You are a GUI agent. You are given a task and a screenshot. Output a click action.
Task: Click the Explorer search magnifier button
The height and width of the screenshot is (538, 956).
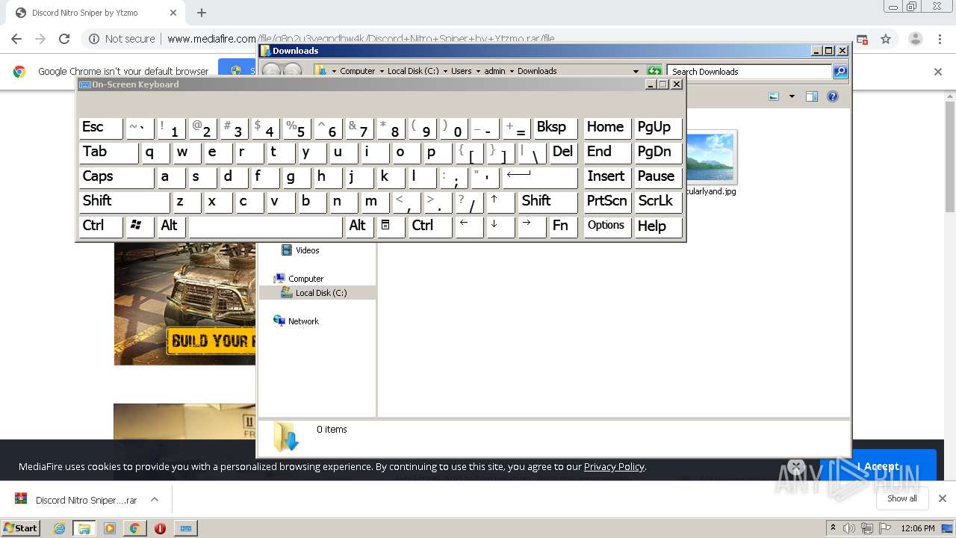pyautogui.click(x=840, y=72)
